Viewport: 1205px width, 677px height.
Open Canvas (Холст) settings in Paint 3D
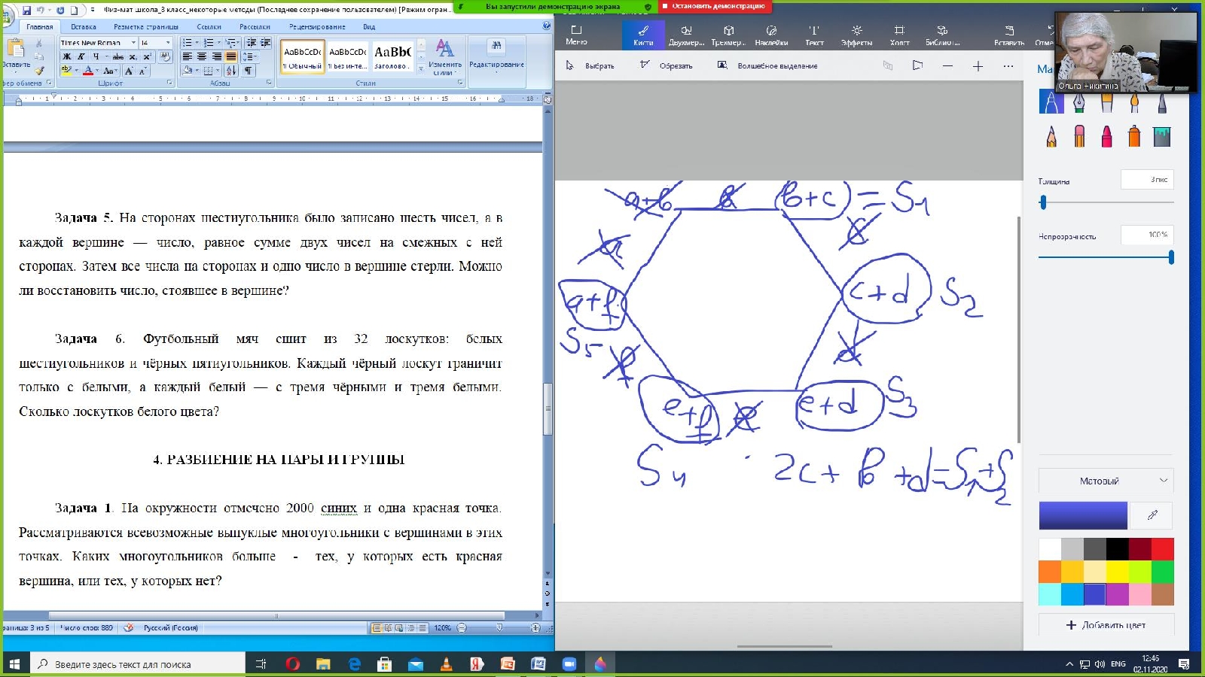[x=899, y=35]
